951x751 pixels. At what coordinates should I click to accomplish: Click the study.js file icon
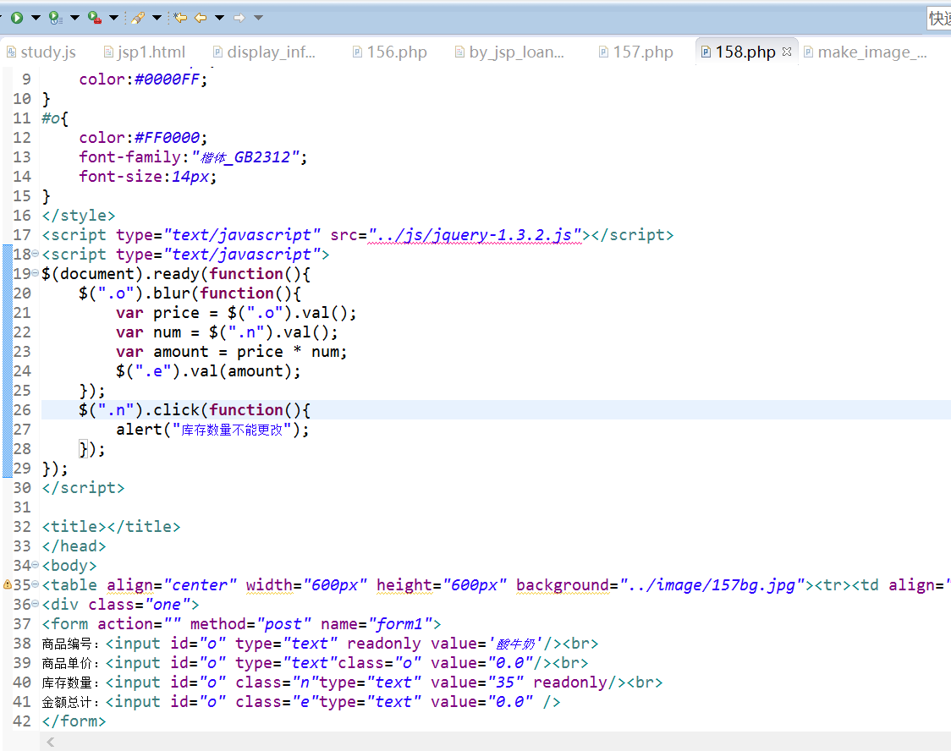tap(12, 52)
